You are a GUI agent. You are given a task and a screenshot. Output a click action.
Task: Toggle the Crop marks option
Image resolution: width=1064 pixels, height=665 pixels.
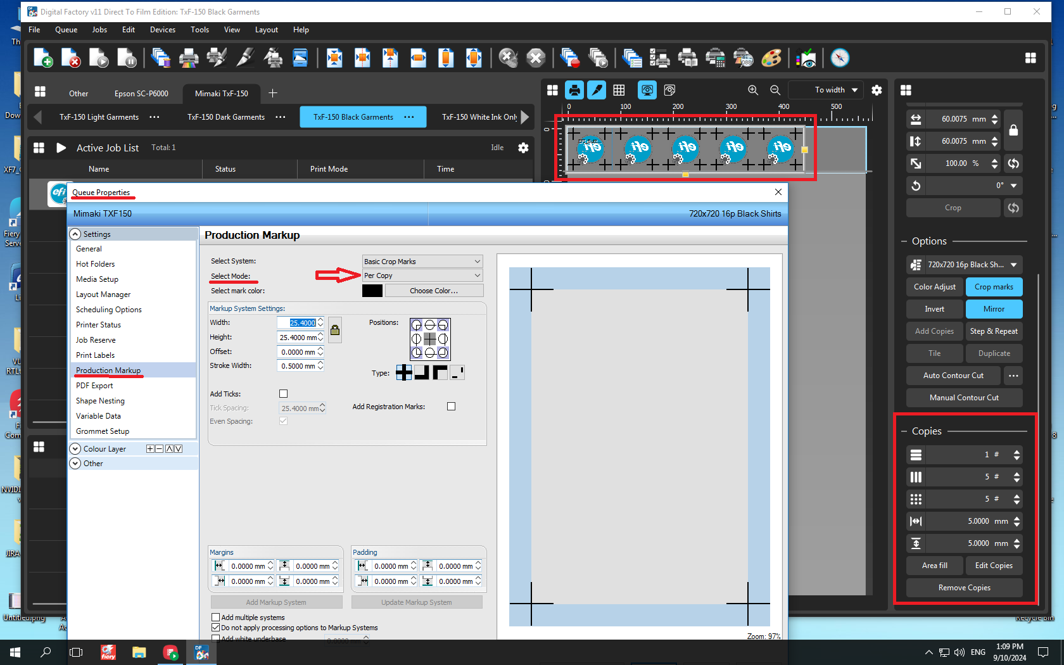tap(994, 287)
